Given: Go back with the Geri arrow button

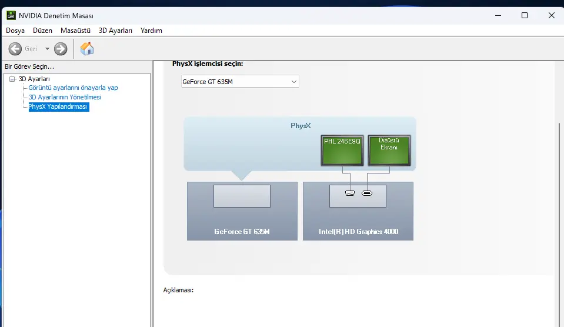Looking at the screenshot, I should pyautogui.click(x=15, y=49).
